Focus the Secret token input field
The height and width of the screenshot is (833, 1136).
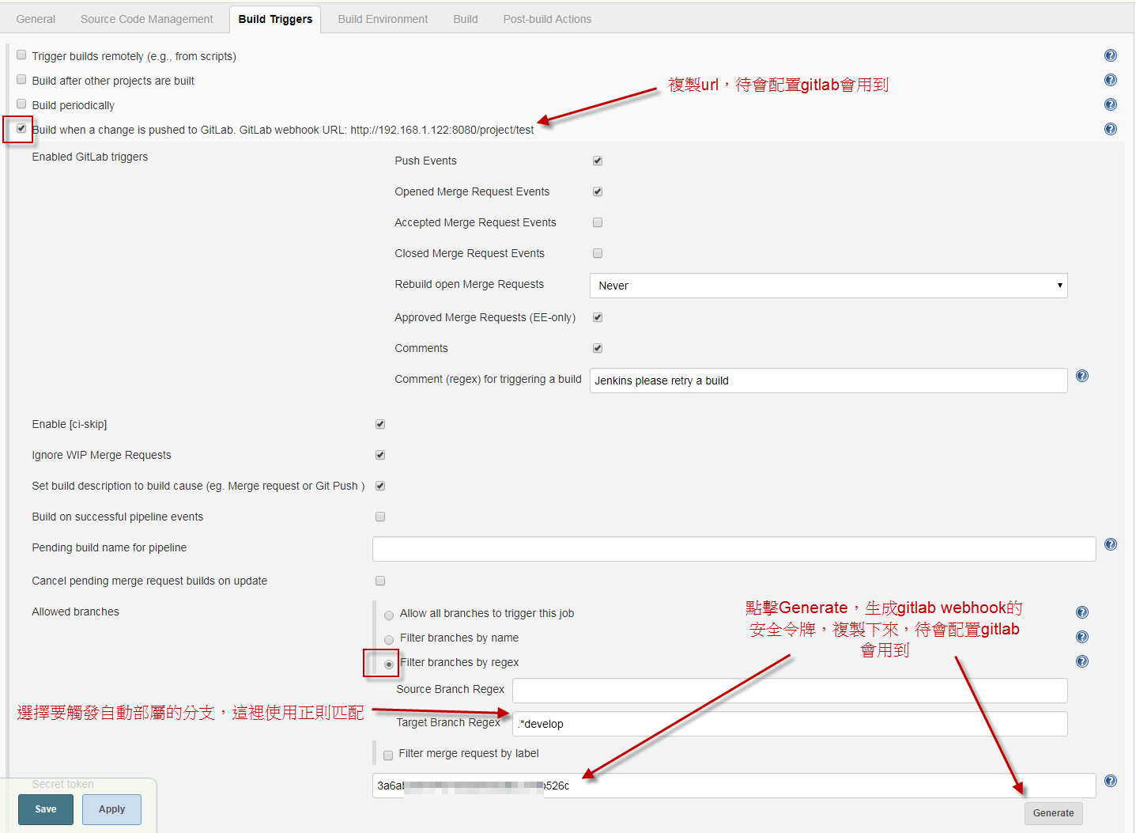coord(734,786)
